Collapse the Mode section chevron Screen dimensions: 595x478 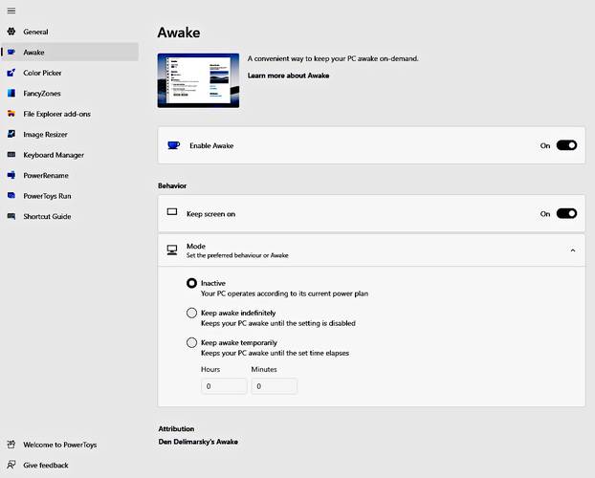[x=573, y=250]
